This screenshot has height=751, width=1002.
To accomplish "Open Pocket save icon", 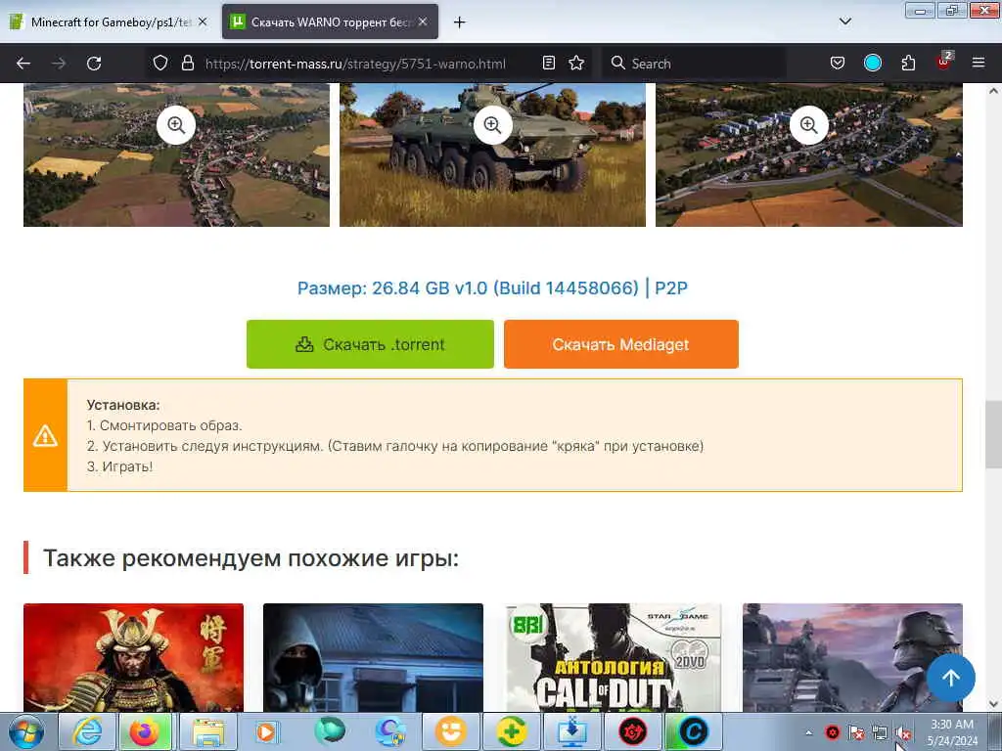I will tap(838, 63).
